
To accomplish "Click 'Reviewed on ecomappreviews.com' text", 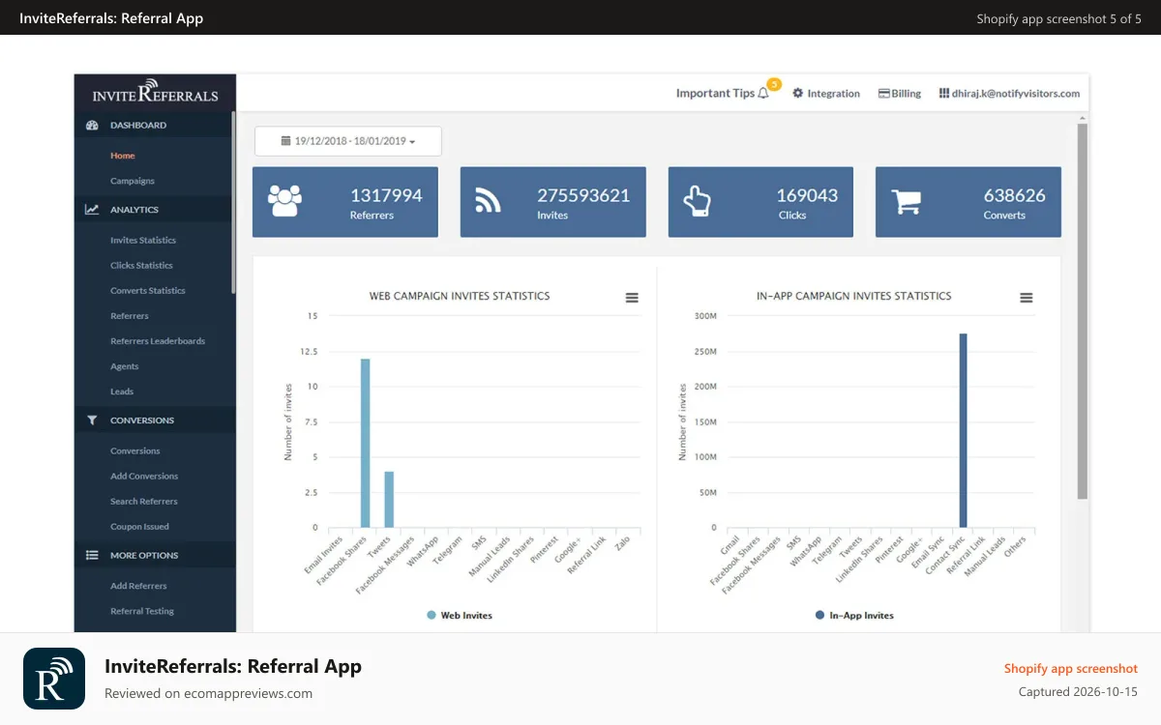I will point(208,693).
